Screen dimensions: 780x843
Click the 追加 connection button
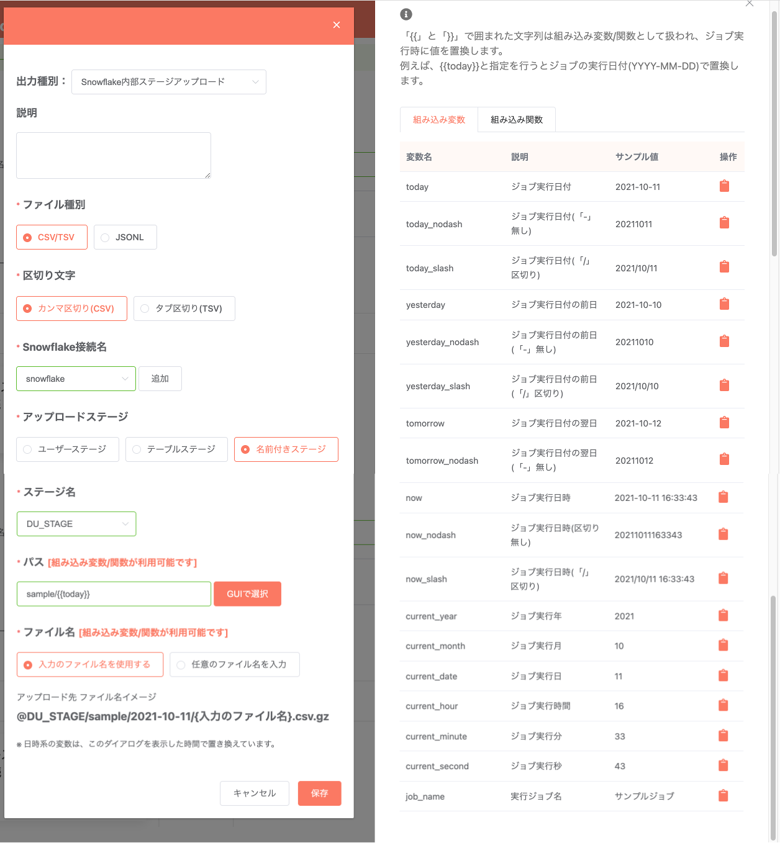(x=160, y=379)
